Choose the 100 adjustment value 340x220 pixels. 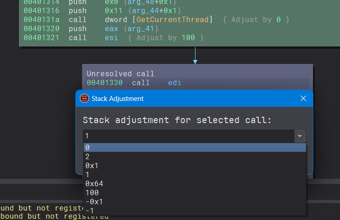click(x=92, y=192)
